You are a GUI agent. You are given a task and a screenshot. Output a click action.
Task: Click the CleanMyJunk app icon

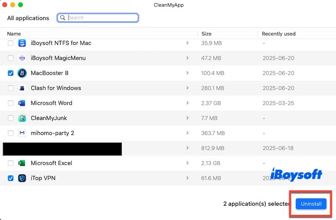click(x=22, y=118)
